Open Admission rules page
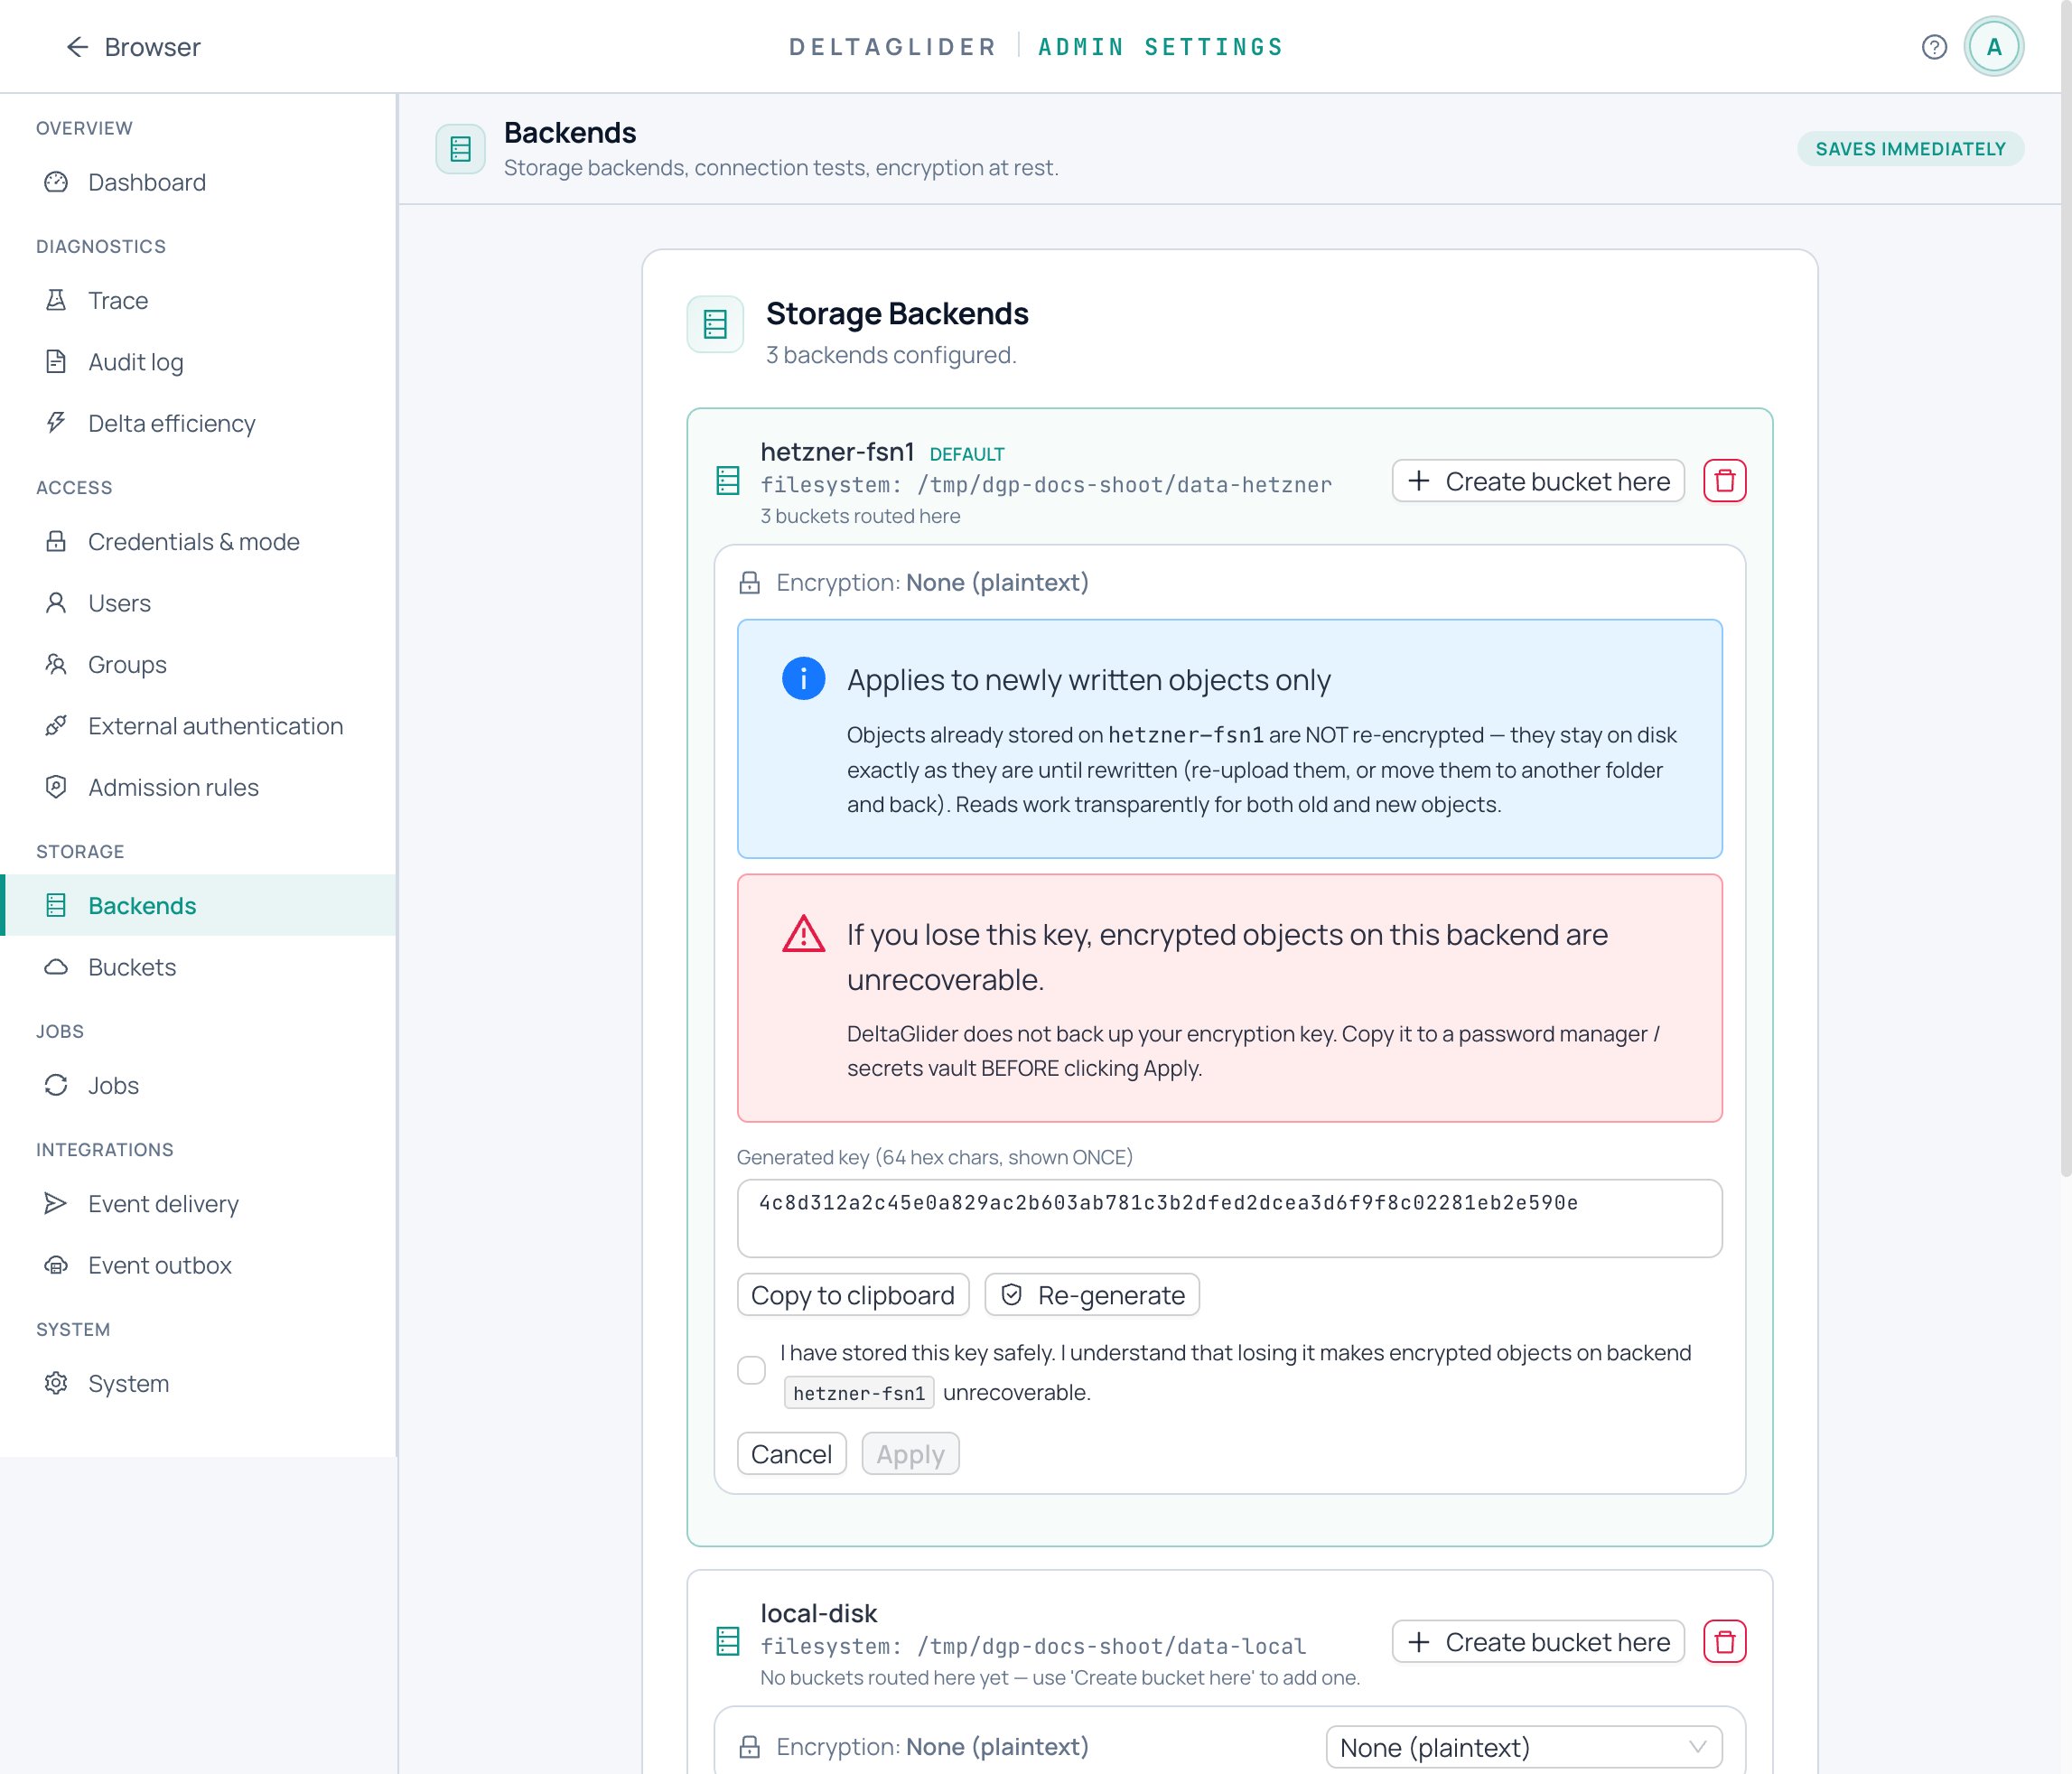The image size is (2072, 1774). click(200, 787)
